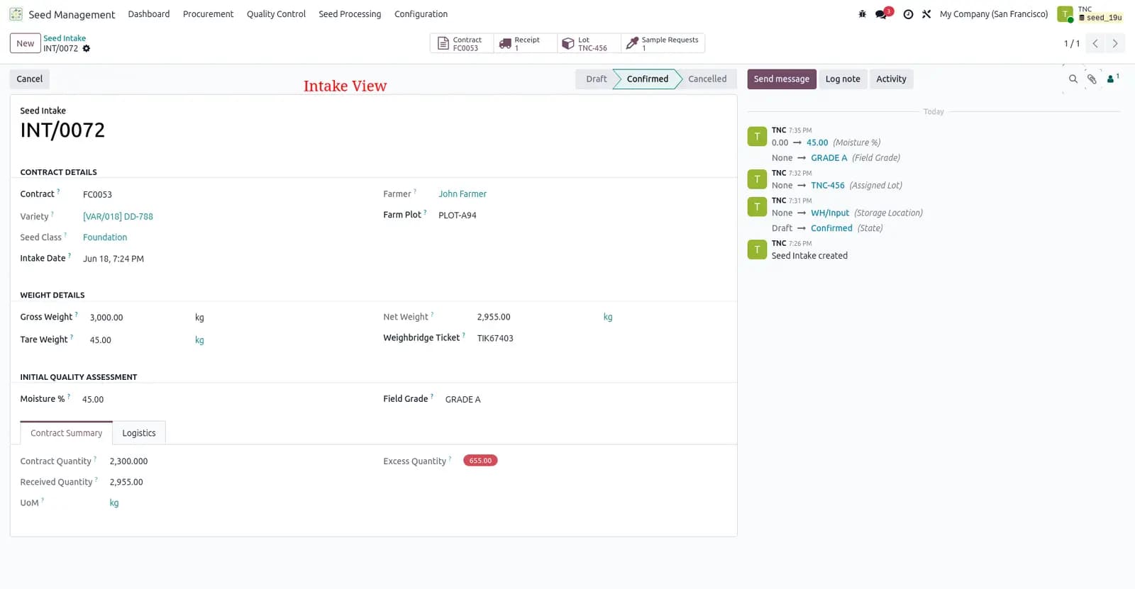The image size is (1135, 589).
Task: Open the Receipt truck smart button
Action: click(x=526, y=43)
